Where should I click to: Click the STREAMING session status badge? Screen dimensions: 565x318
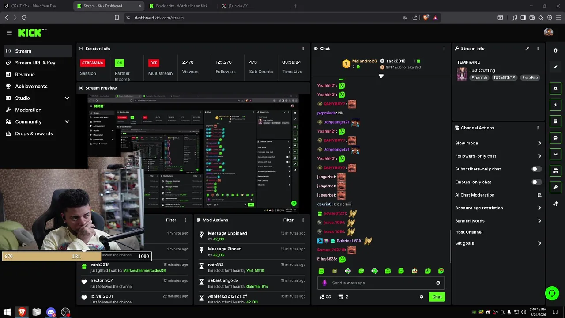pos(93,63)
